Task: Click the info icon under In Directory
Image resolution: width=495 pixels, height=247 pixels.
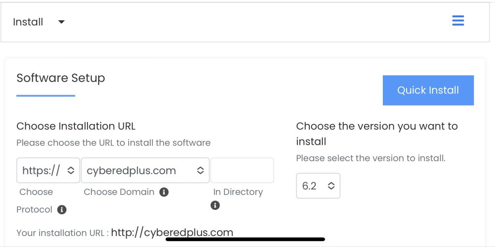Action: click(216, 205)
